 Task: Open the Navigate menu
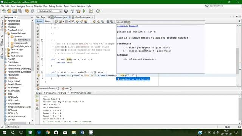pyautogui.click(x=20, y=6)
